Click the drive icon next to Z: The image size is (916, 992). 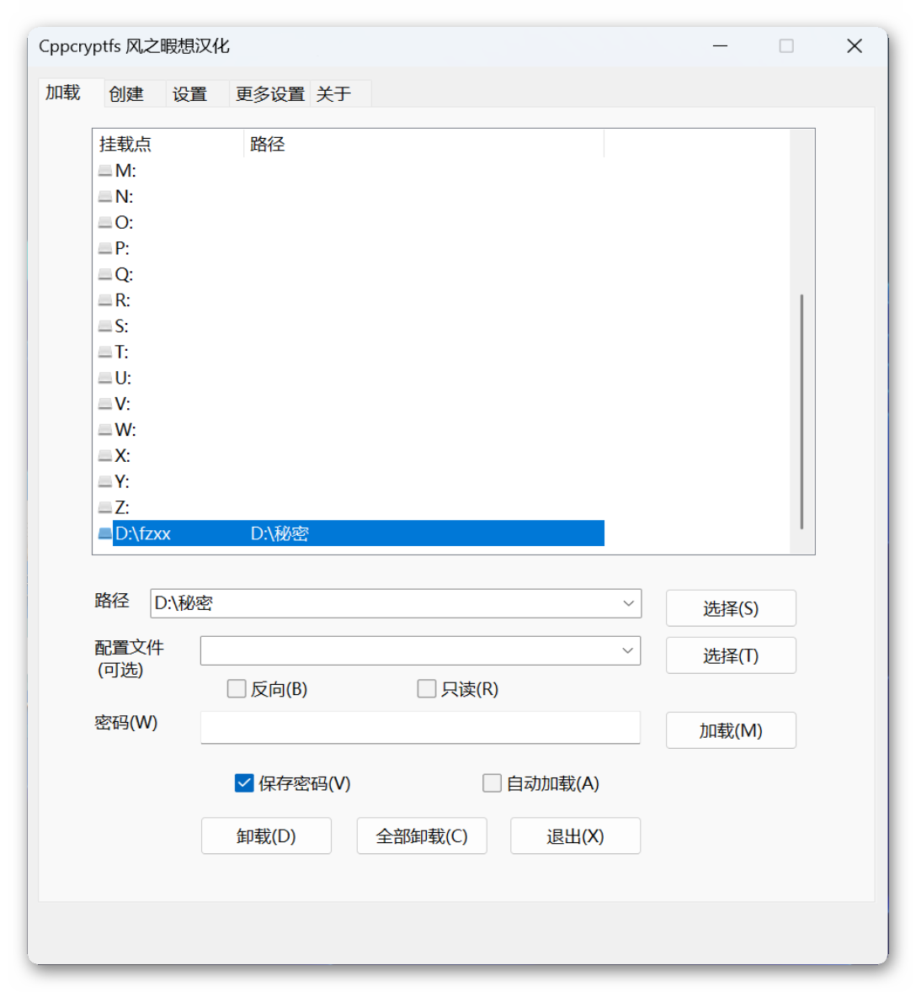pyautogui.click(x=105, y=508)
